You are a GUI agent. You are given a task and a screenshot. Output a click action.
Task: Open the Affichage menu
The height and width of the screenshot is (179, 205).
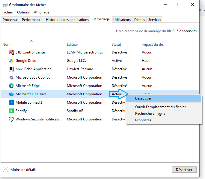point(42,12)
